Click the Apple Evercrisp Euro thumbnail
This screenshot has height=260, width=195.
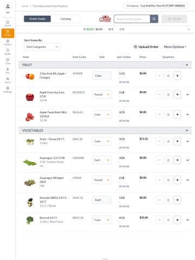click(30, 97)
